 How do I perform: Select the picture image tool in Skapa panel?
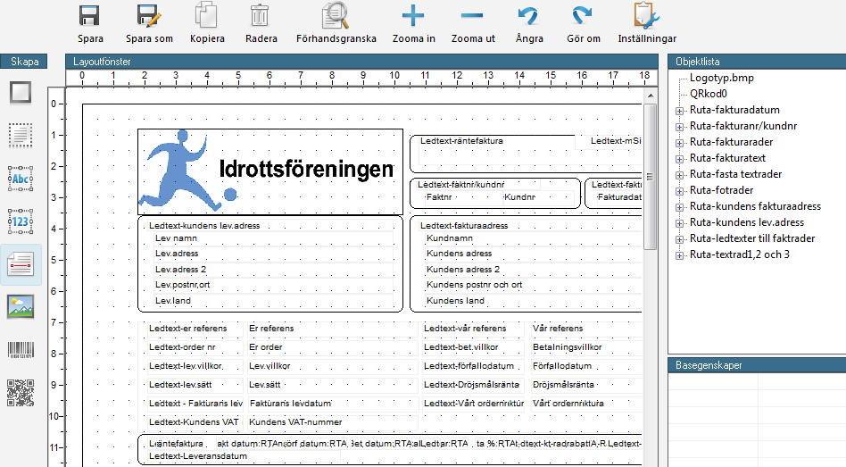[21, 307]
